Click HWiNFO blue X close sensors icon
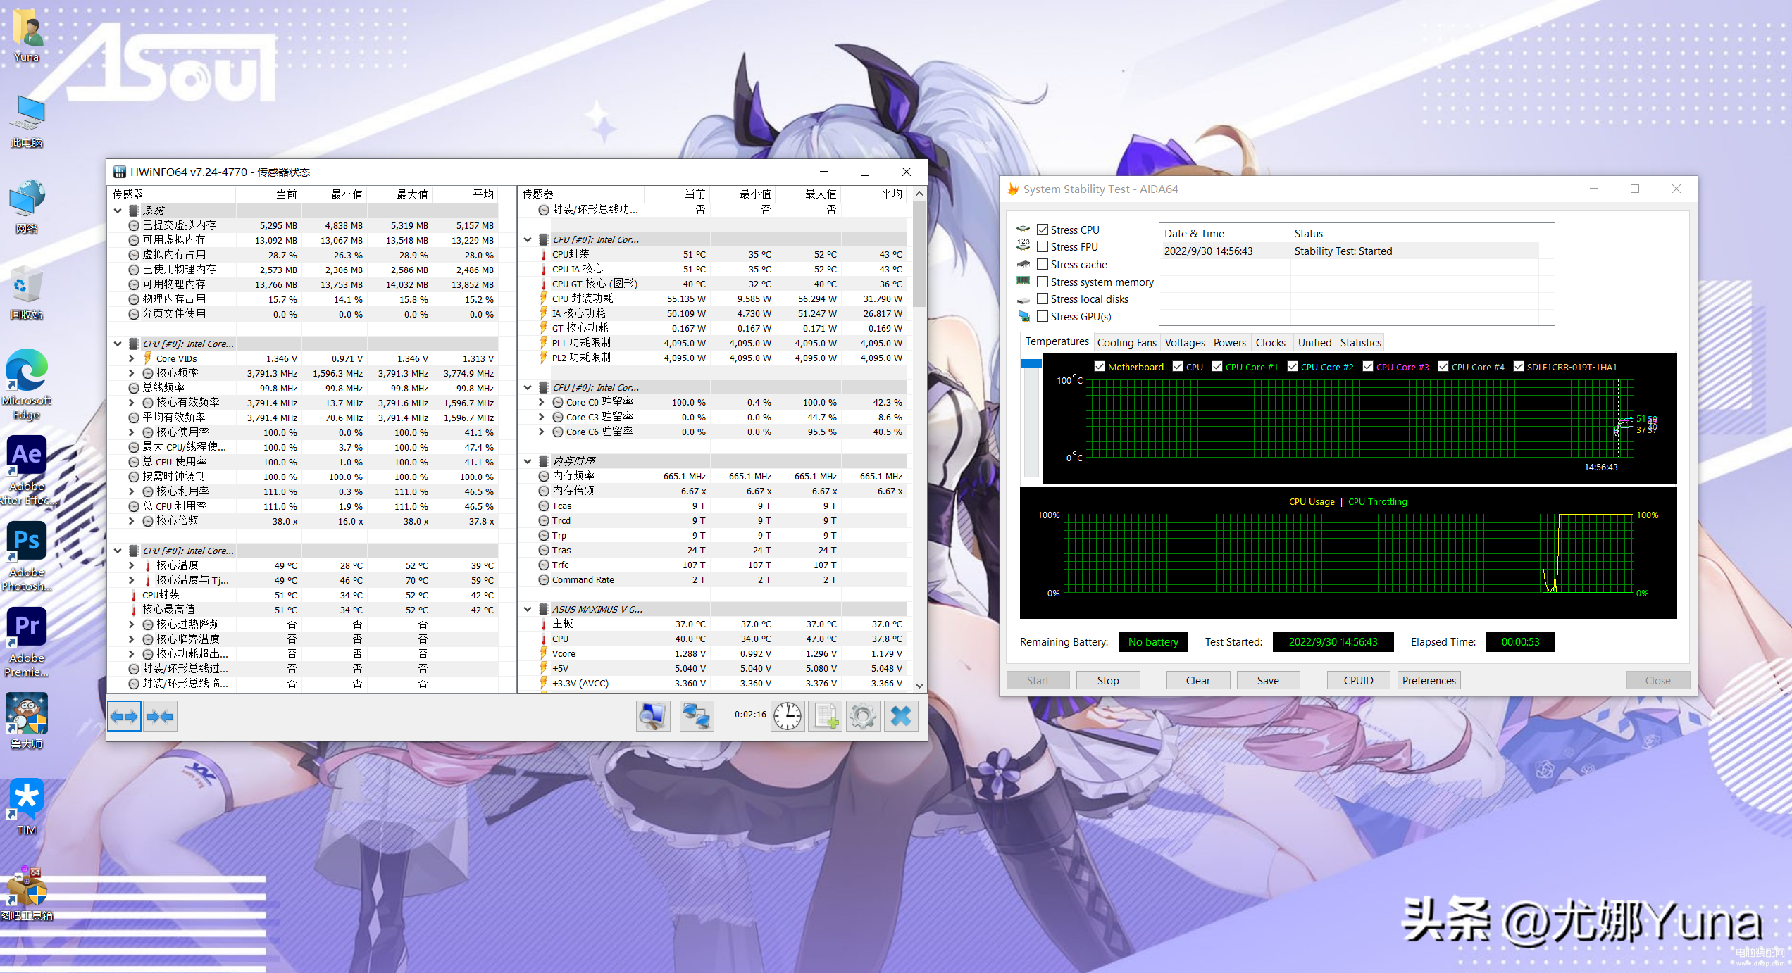Viewport: 1792px width, 973px height. 901,717
